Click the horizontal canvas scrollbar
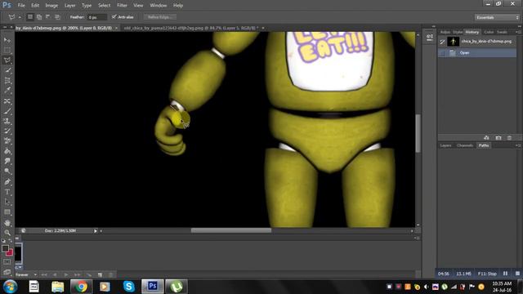This screenshot has width=523, height=294. click(x=231, y=230)
